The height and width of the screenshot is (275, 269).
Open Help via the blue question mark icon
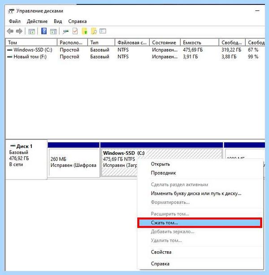click(44, 31)
